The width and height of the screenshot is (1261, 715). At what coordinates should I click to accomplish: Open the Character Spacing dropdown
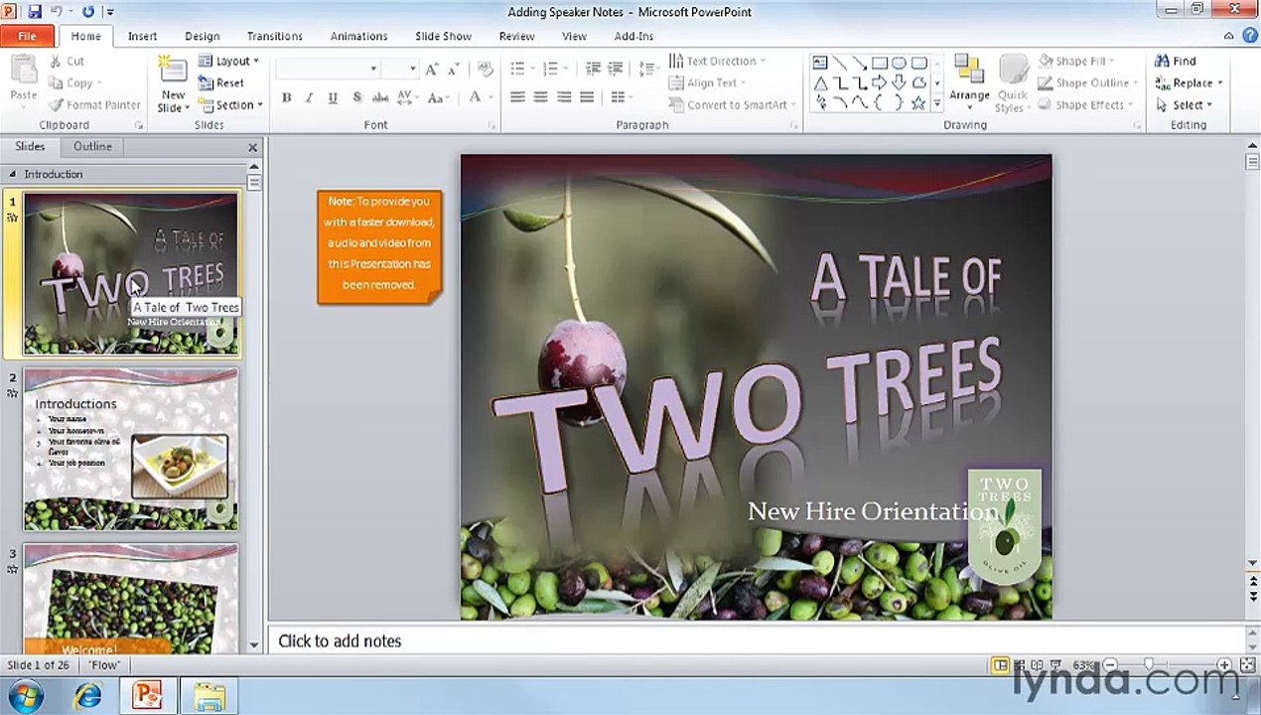tap(407, 97)
